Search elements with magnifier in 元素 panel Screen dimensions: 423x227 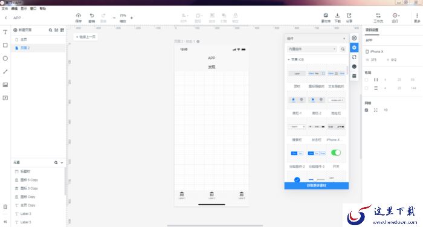pos(56,162)
